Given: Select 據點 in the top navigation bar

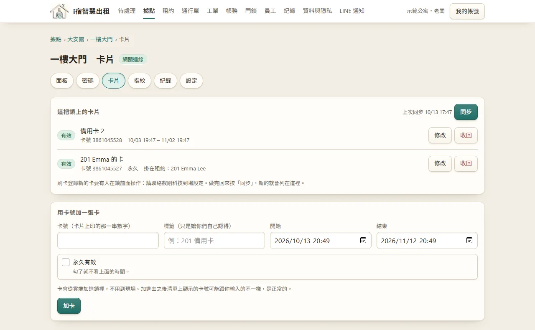Looking at the screenshot, I should coord(149,11).
